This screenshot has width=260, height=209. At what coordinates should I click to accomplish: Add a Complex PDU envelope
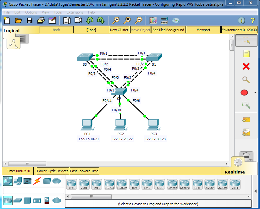click(246, 132)
